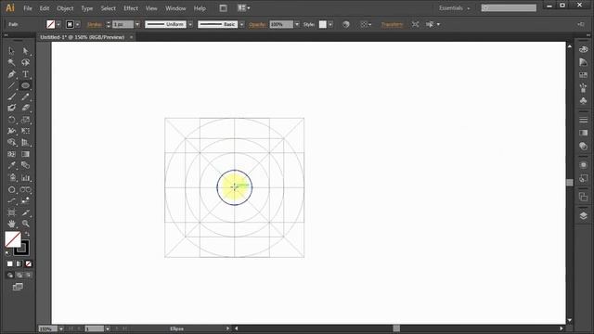
Task: Open Go to Bridge button
Action: (223, 8)
